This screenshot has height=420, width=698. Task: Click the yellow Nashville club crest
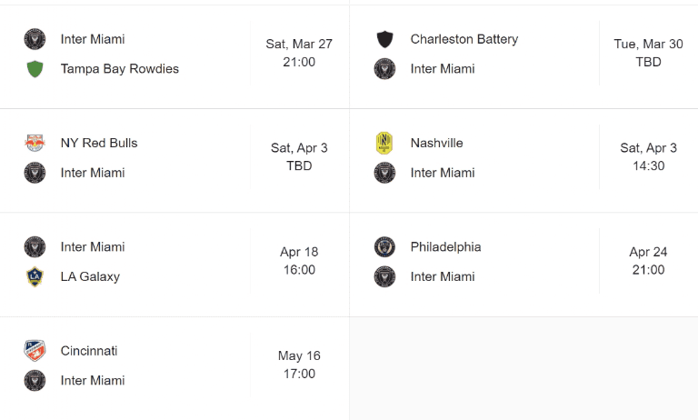pyautogui.click(x=384, y=143)
